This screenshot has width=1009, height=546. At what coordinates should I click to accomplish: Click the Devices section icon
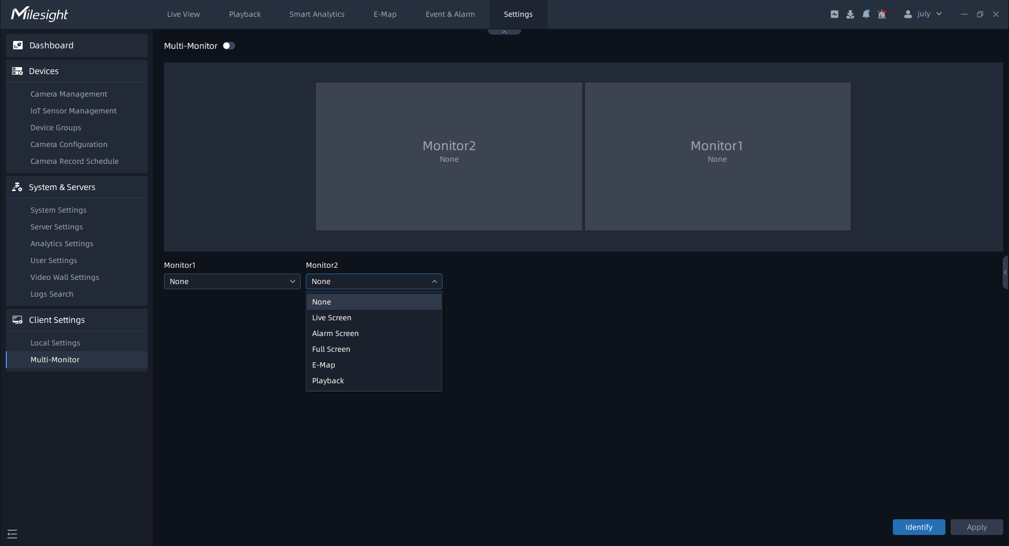click(x=17, y=71)
